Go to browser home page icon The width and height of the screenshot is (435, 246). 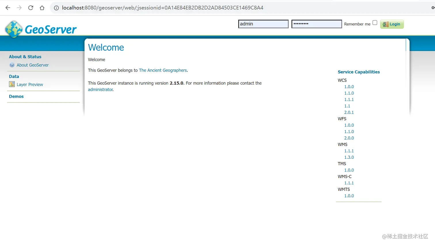tap(42, 8)
